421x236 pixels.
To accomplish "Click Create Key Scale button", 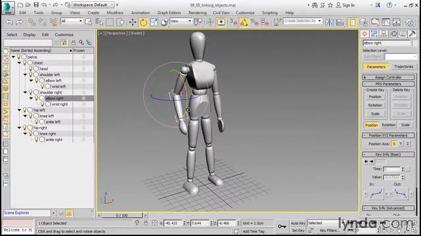I will click(x=375, y=114).
